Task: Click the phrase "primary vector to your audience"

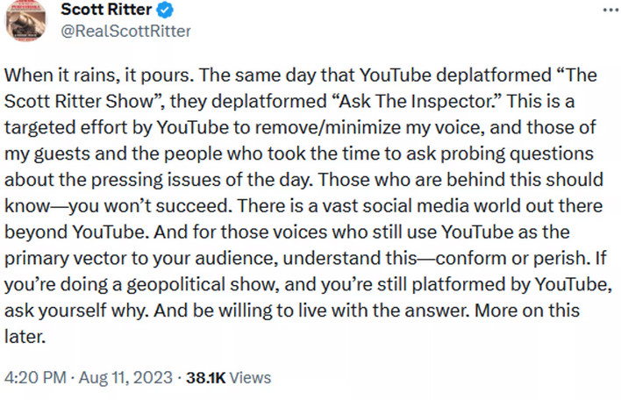Action: click(139, 259)
